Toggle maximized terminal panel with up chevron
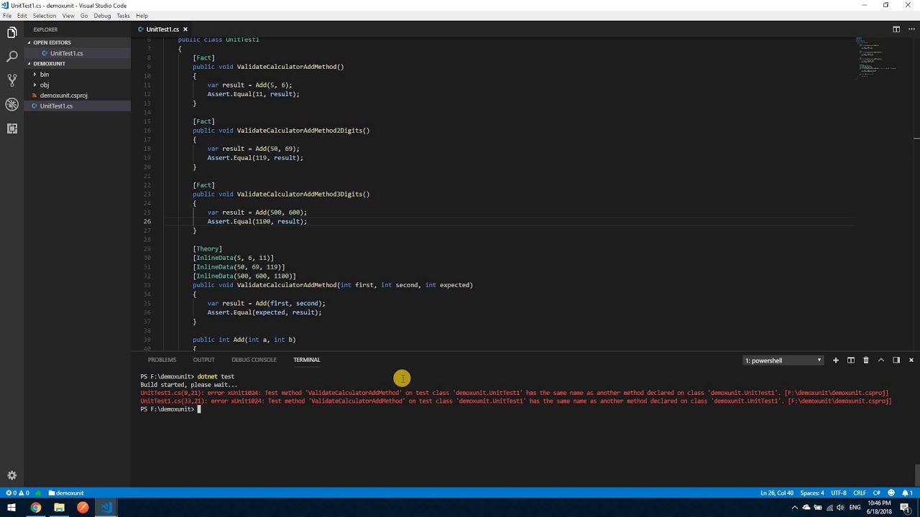This screenshot has height=517, width=920. (880, 360)
